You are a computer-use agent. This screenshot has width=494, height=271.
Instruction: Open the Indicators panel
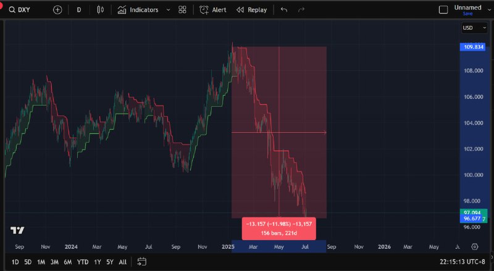pos(138,10)
